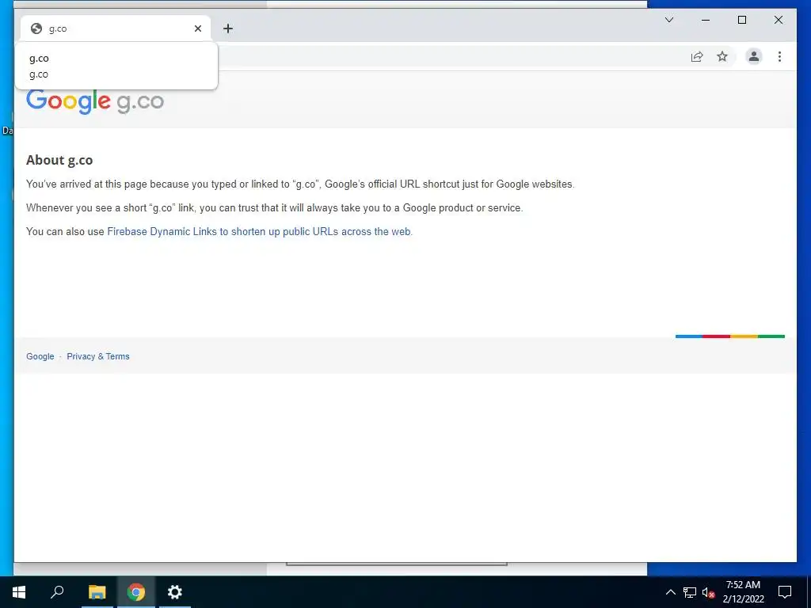Open the notification center icon

click(785, 592)
